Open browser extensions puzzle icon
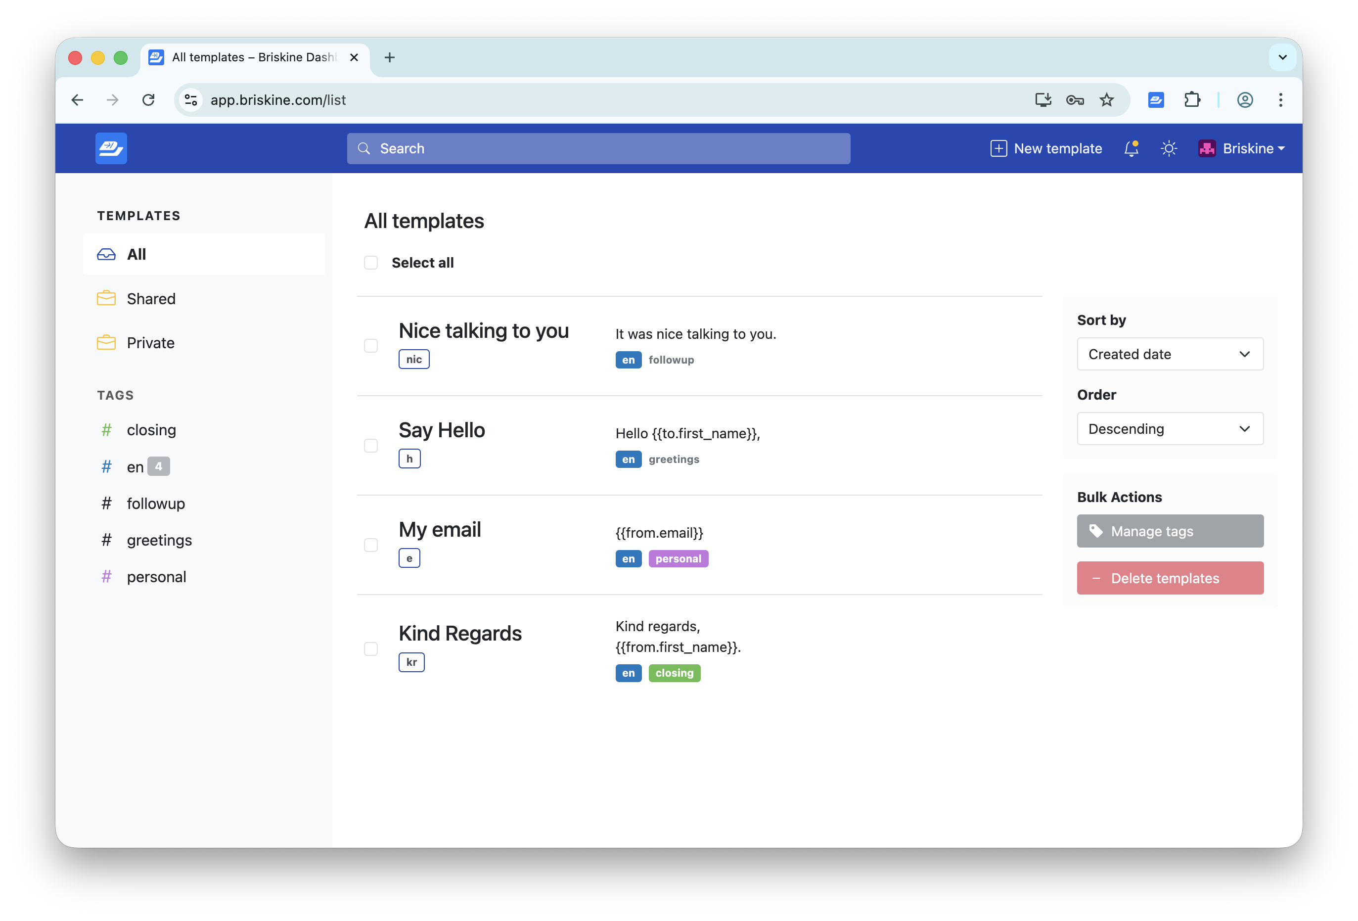1358x921 pixels. click(x=1192, y=100)
